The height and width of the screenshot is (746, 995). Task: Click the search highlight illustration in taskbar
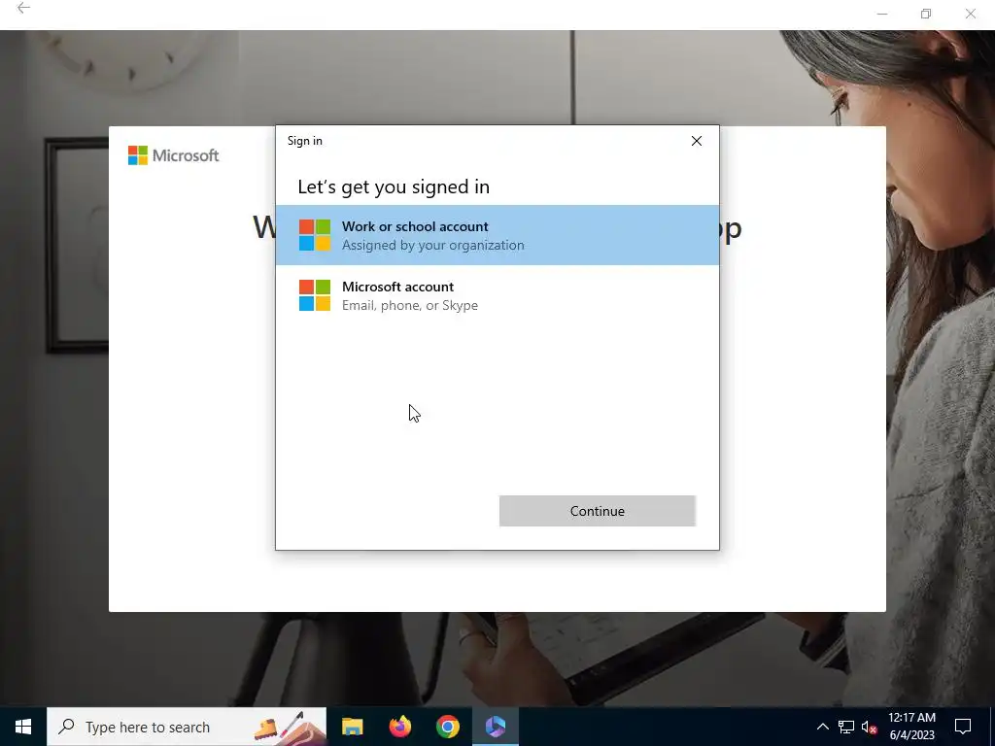(x=290, y=727)
